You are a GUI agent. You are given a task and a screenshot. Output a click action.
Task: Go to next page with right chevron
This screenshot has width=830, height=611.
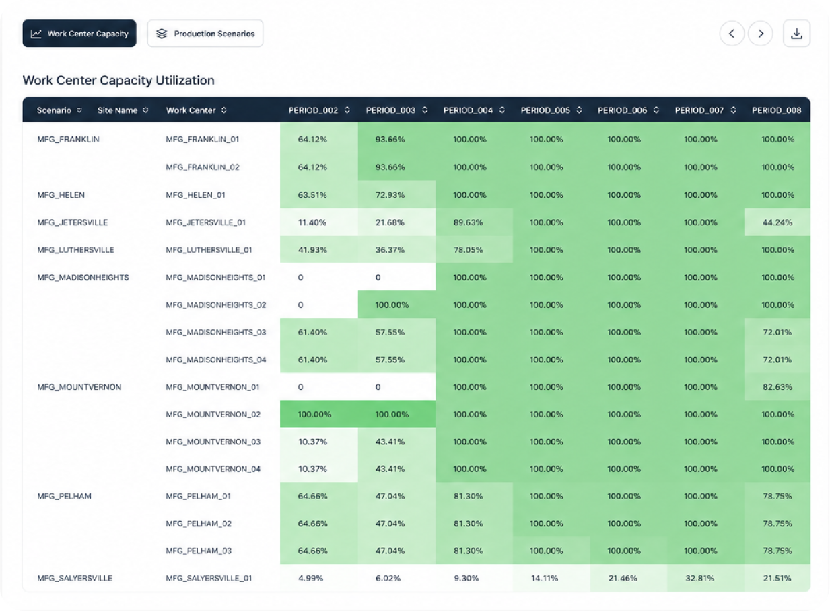pyautogui.click(x=761, y=34)
